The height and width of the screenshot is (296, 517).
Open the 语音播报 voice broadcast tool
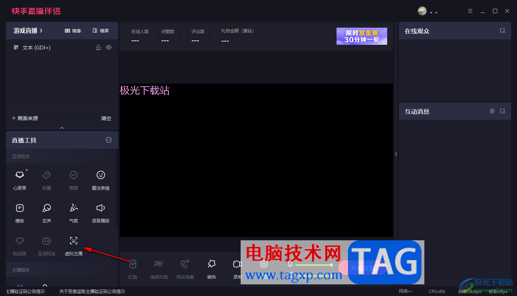[x=101, y=213]
